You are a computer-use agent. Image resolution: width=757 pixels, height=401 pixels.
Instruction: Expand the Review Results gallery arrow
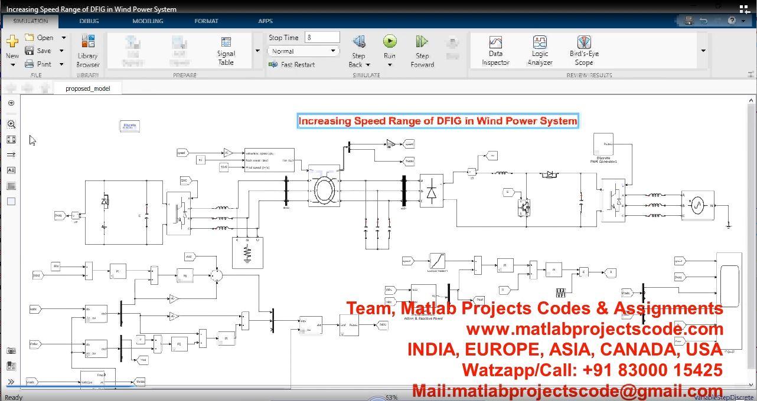click(703, 51)
